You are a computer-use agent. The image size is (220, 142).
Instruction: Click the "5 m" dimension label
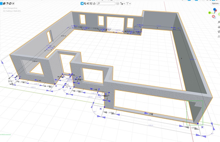(x=150, y=120)
